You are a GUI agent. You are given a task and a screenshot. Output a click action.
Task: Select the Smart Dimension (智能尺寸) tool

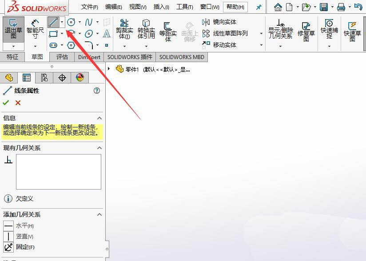35,29
